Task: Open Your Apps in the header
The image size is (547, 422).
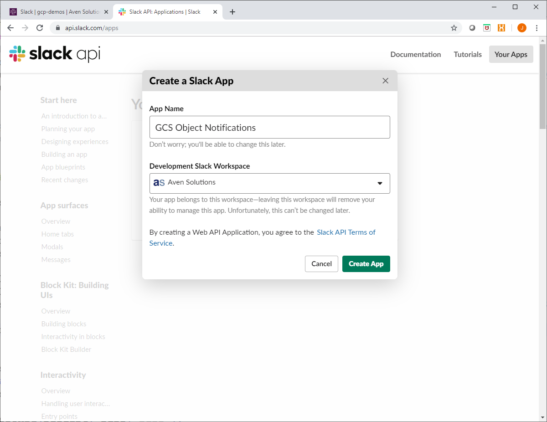Action: (511, 54)
